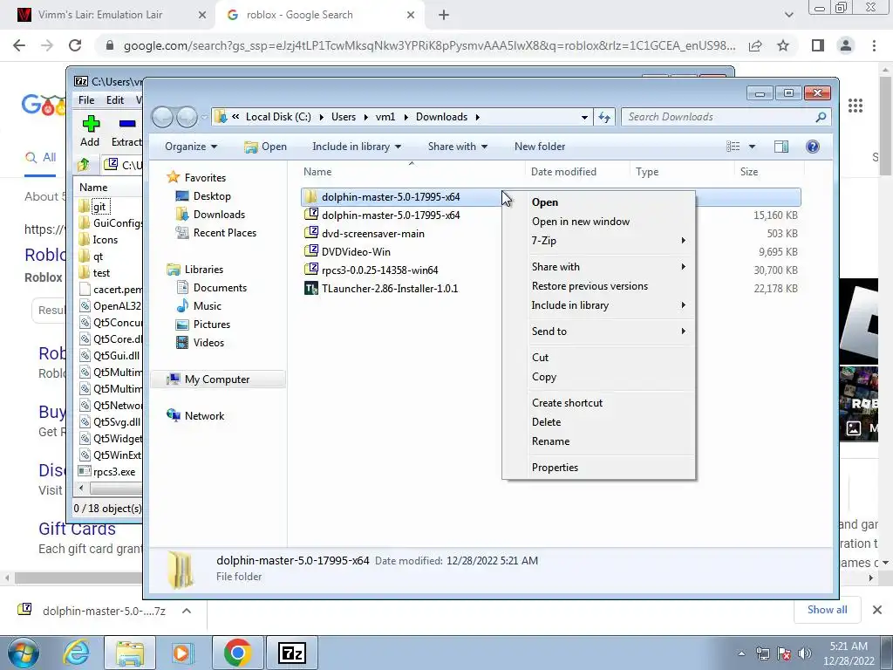Image resolution: width=893 pixels, height=670 pixels.
Task: Click Show all downloads link
Action: click(x=827, y=610)
